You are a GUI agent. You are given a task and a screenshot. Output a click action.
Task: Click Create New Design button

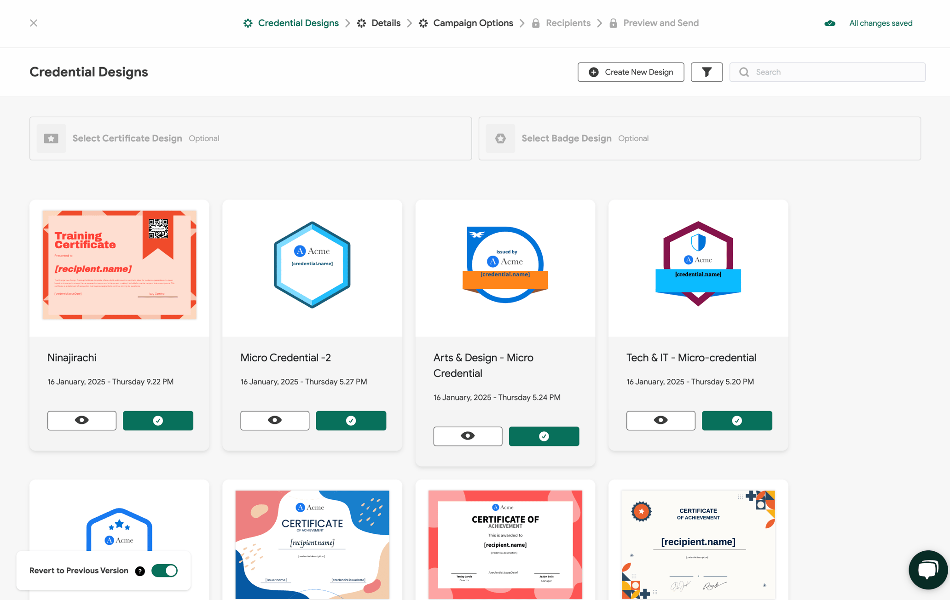point(631,72)
